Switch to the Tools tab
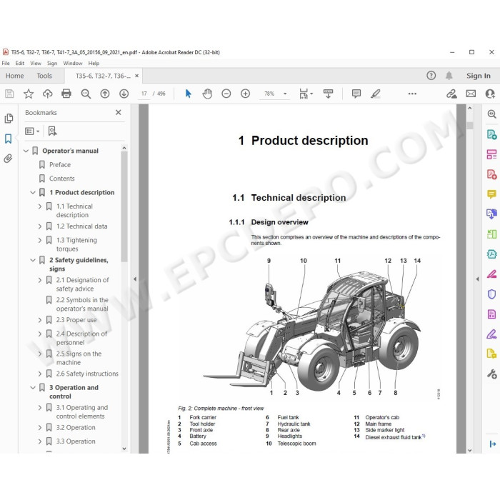Screen dimensions: 500x500 point(44,76)
